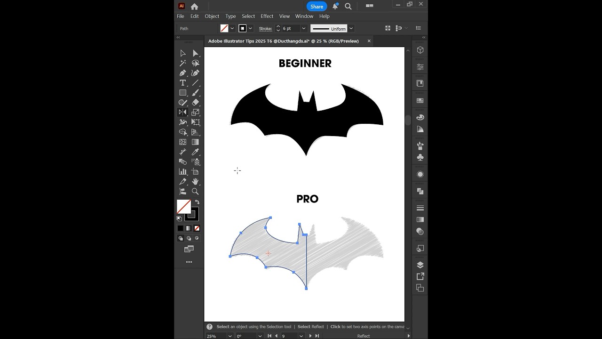Open the Window menu
602x339 pixels.
[304, 16]
